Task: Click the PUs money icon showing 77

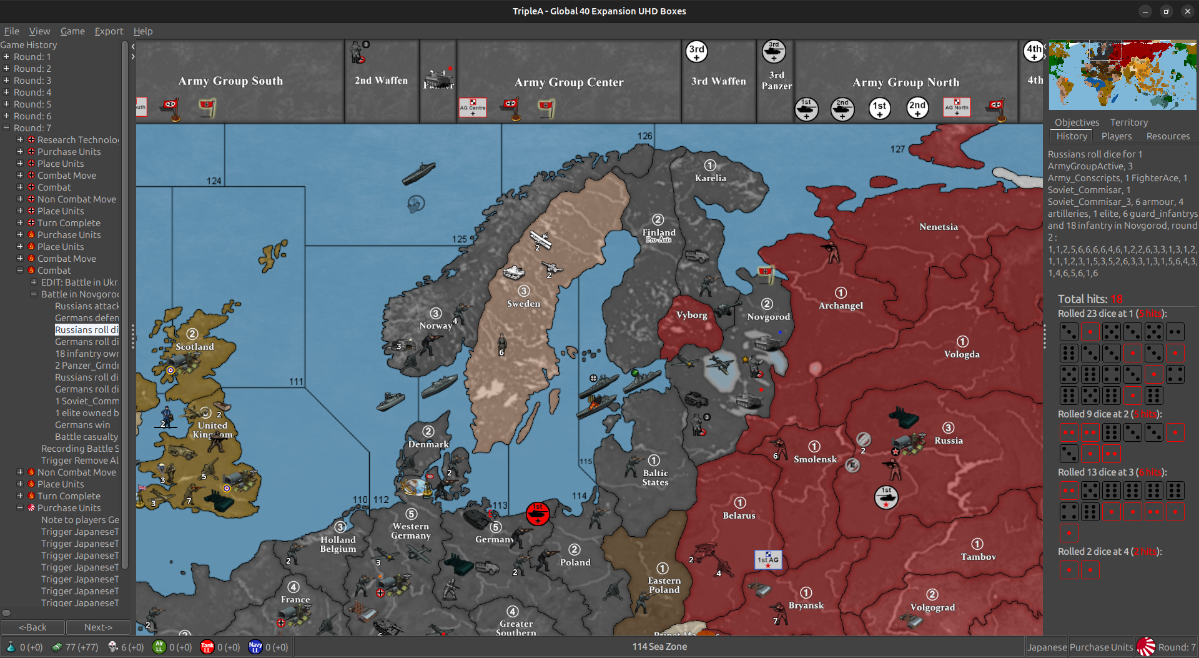Action: click(57, 647)
